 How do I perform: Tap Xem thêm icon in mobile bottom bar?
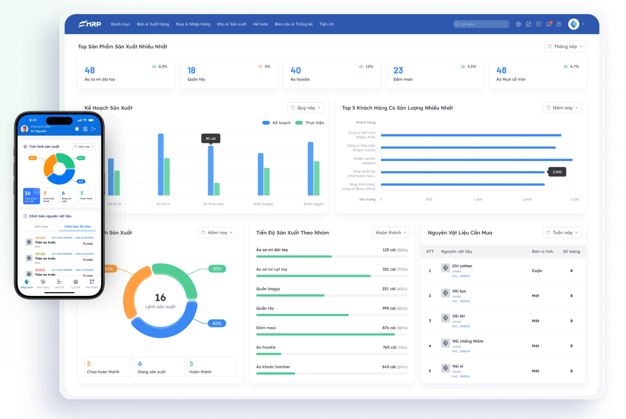click(x=91, y=283)
